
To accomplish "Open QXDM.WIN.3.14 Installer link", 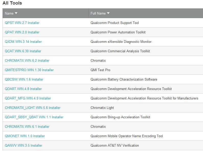I will (23, 42).
